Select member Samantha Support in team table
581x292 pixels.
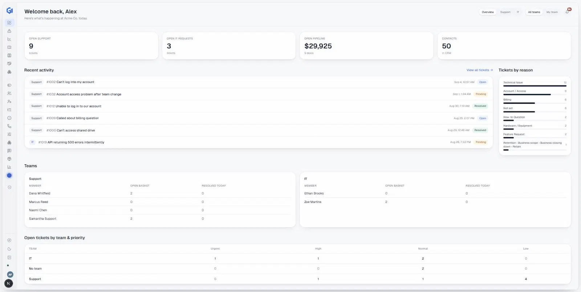pyautogui.click(x=42, y=219)
